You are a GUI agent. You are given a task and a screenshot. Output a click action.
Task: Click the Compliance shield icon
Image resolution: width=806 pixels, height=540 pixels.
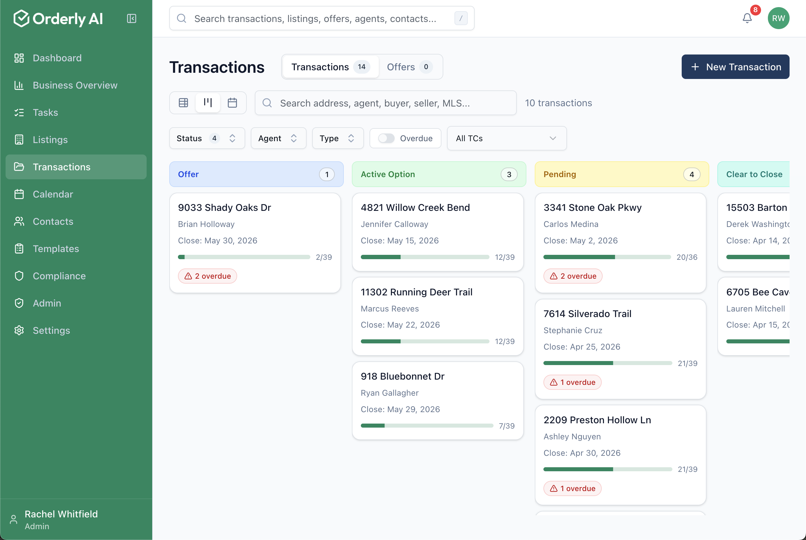pyautogui.click(x=19, y=276)
